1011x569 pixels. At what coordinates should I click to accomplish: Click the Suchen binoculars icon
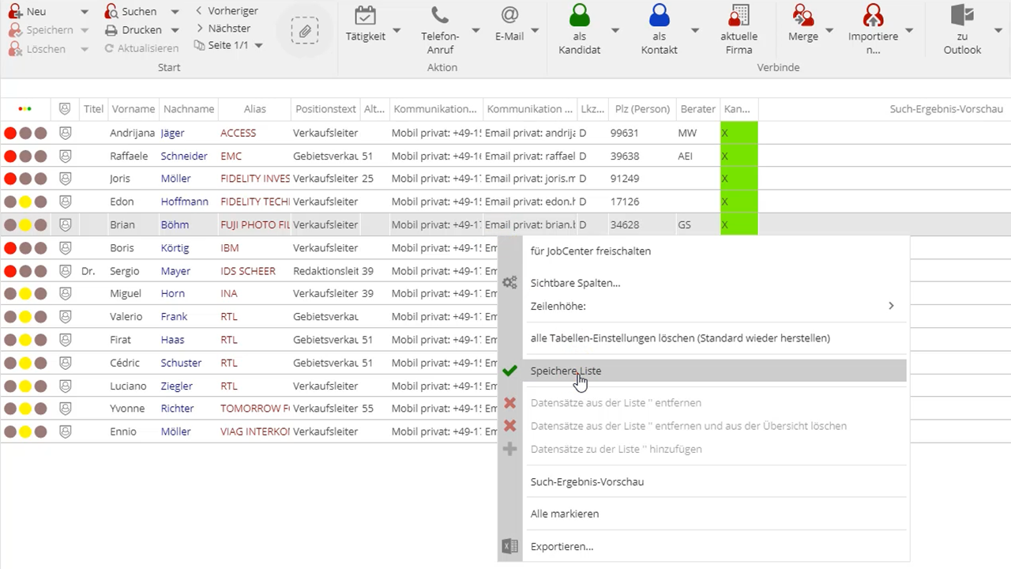click(x=111, y=12)
